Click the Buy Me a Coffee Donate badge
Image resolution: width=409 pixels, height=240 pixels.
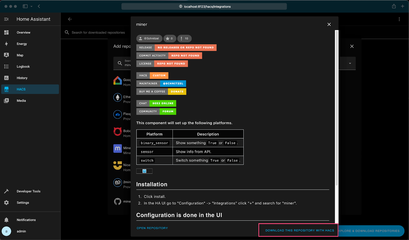pos(161,92)
